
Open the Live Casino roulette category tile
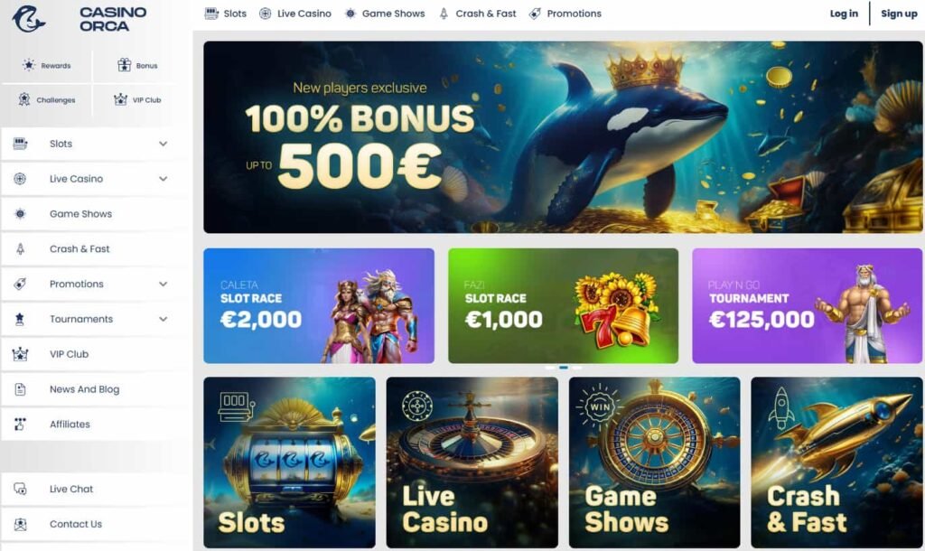[472, 462]
